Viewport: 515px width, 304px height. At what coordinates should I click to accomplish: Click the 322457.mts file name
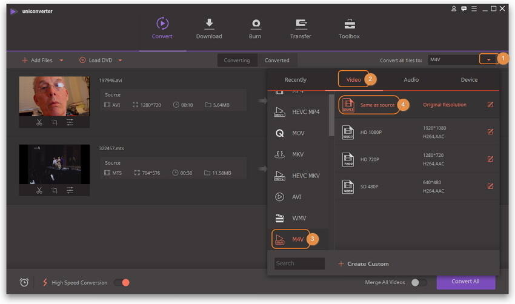111,148
